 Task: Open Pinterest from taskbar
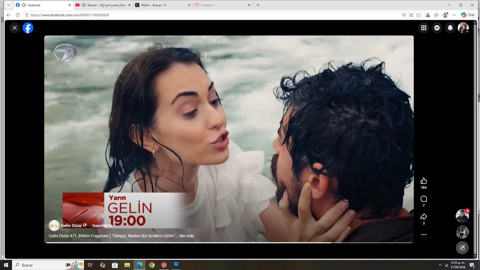click(x=164, y=265)
